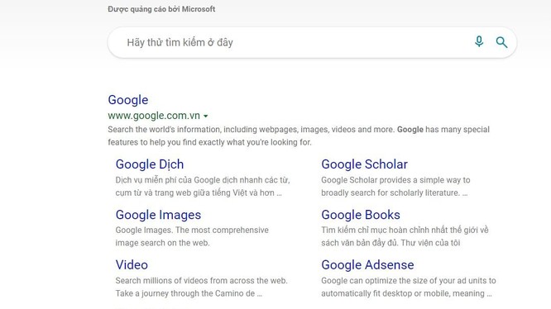
Task: Click the text 'Google can optimize the size of your ad units to'
Action: [x=409, y=281]
